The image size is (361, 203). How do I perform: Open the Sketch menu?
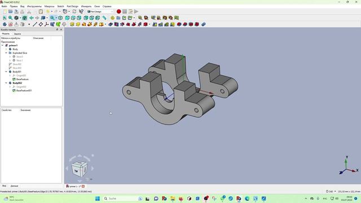[x=60, y=6]
